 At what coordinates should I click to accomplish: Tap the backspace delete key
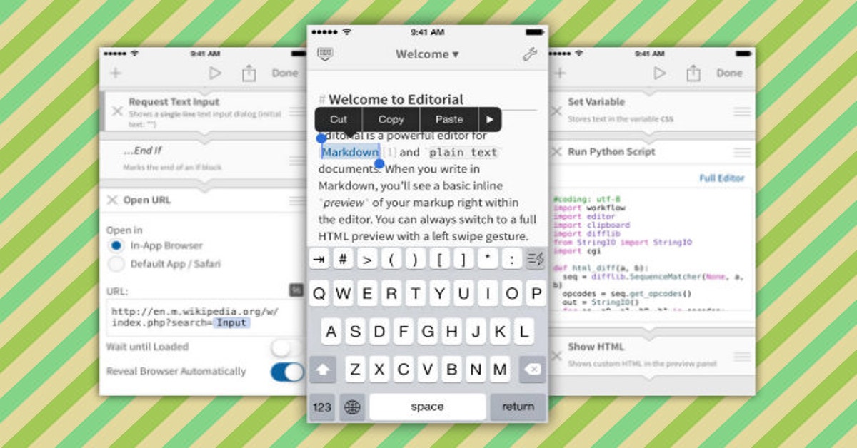tap(533, 370)
